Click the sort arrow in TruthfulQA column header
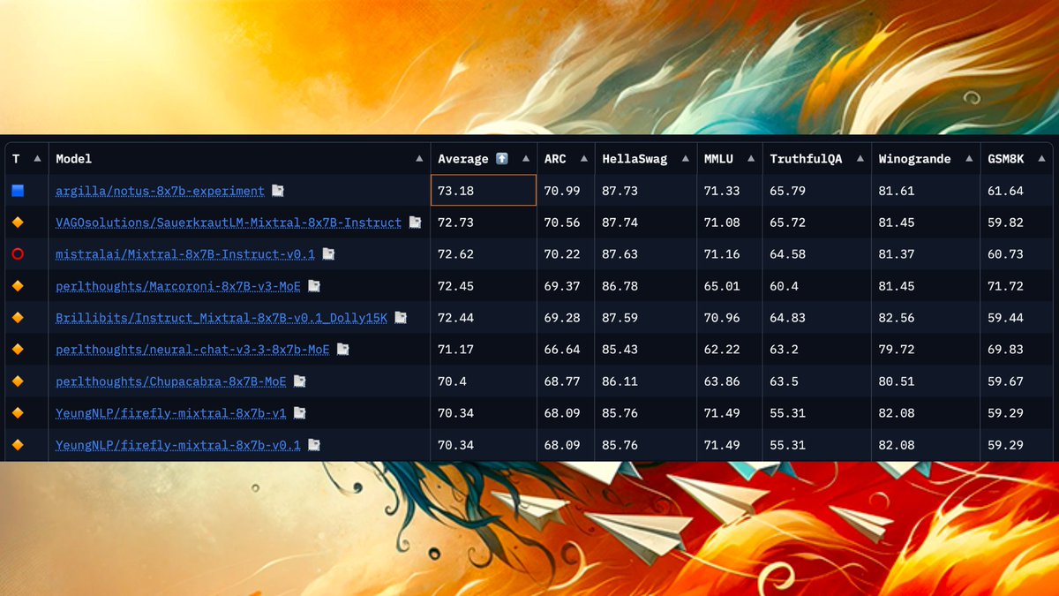Image resolution: width=1059 pixels, height=596 pixels. [860, 159]
